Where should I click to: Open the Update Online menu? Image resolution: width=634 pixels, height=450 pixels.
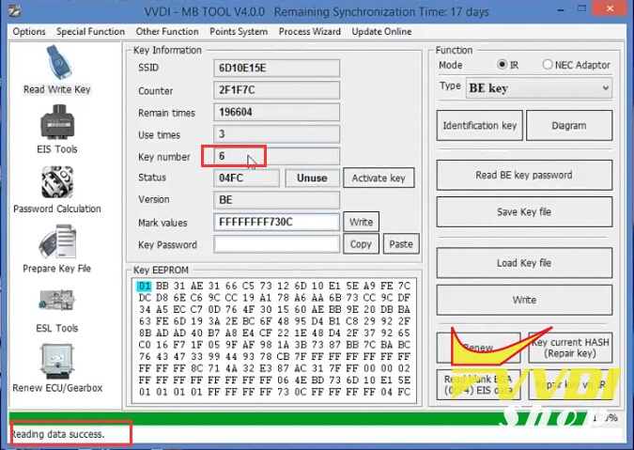[381, 32]
